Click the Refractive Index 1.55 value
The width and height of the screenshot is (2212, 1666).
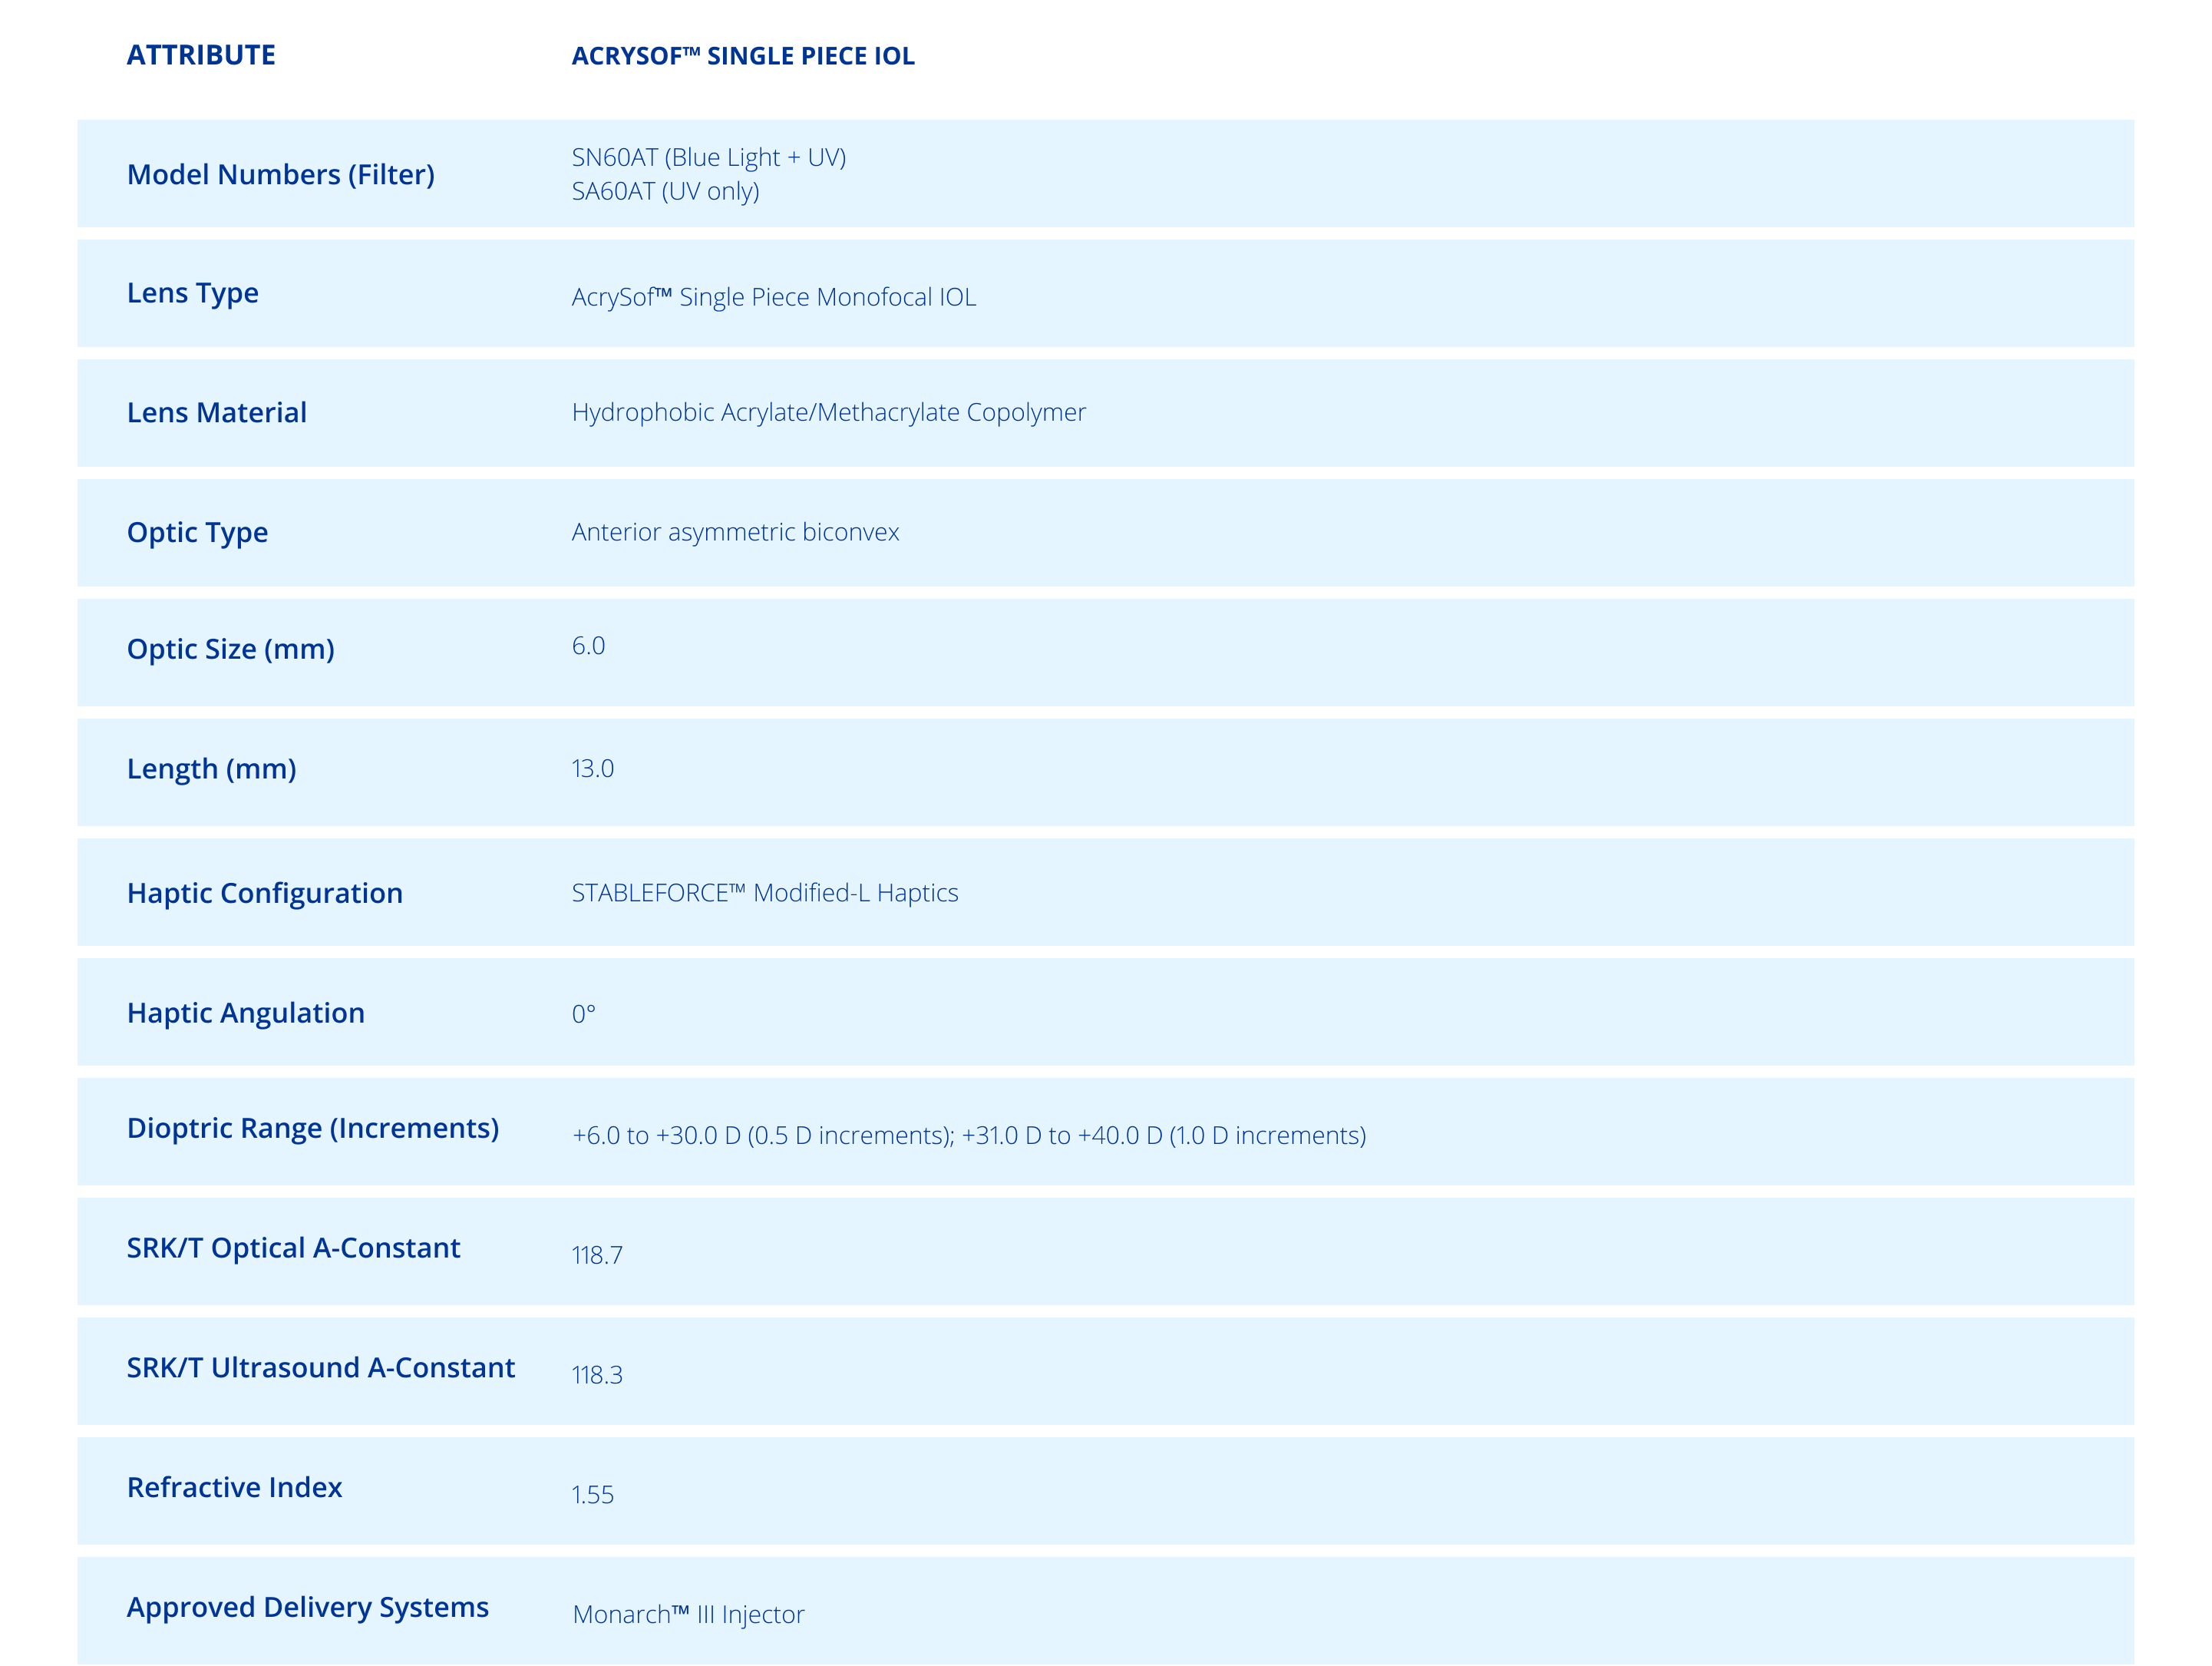coord(592,1494)
